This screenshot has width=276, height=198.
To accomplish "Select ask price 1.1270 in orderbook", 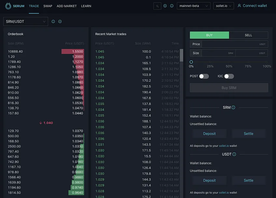I will pyautogui.click(x=77, y=62).
